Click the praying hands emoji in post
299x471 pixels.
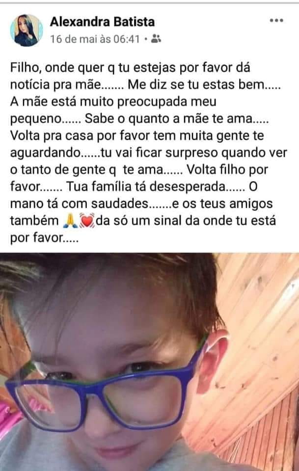click(71, 221)
